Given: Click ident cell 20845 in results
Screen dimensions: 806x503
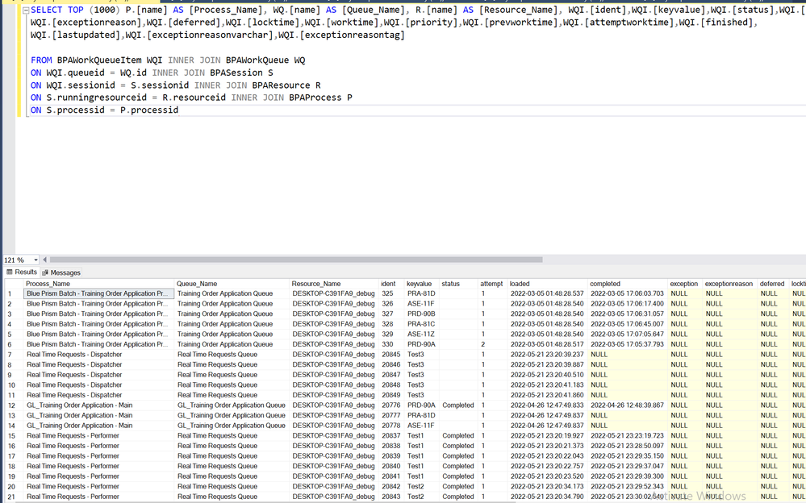Looking at the screenshot, I should coord(390,355).
